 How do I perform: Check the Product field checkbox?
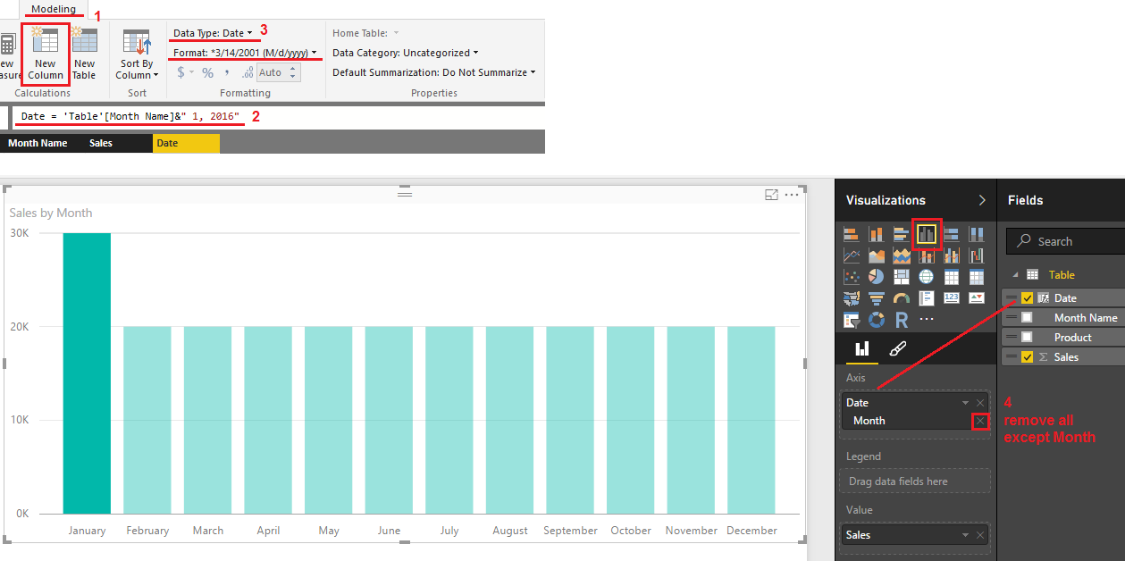1027,338
